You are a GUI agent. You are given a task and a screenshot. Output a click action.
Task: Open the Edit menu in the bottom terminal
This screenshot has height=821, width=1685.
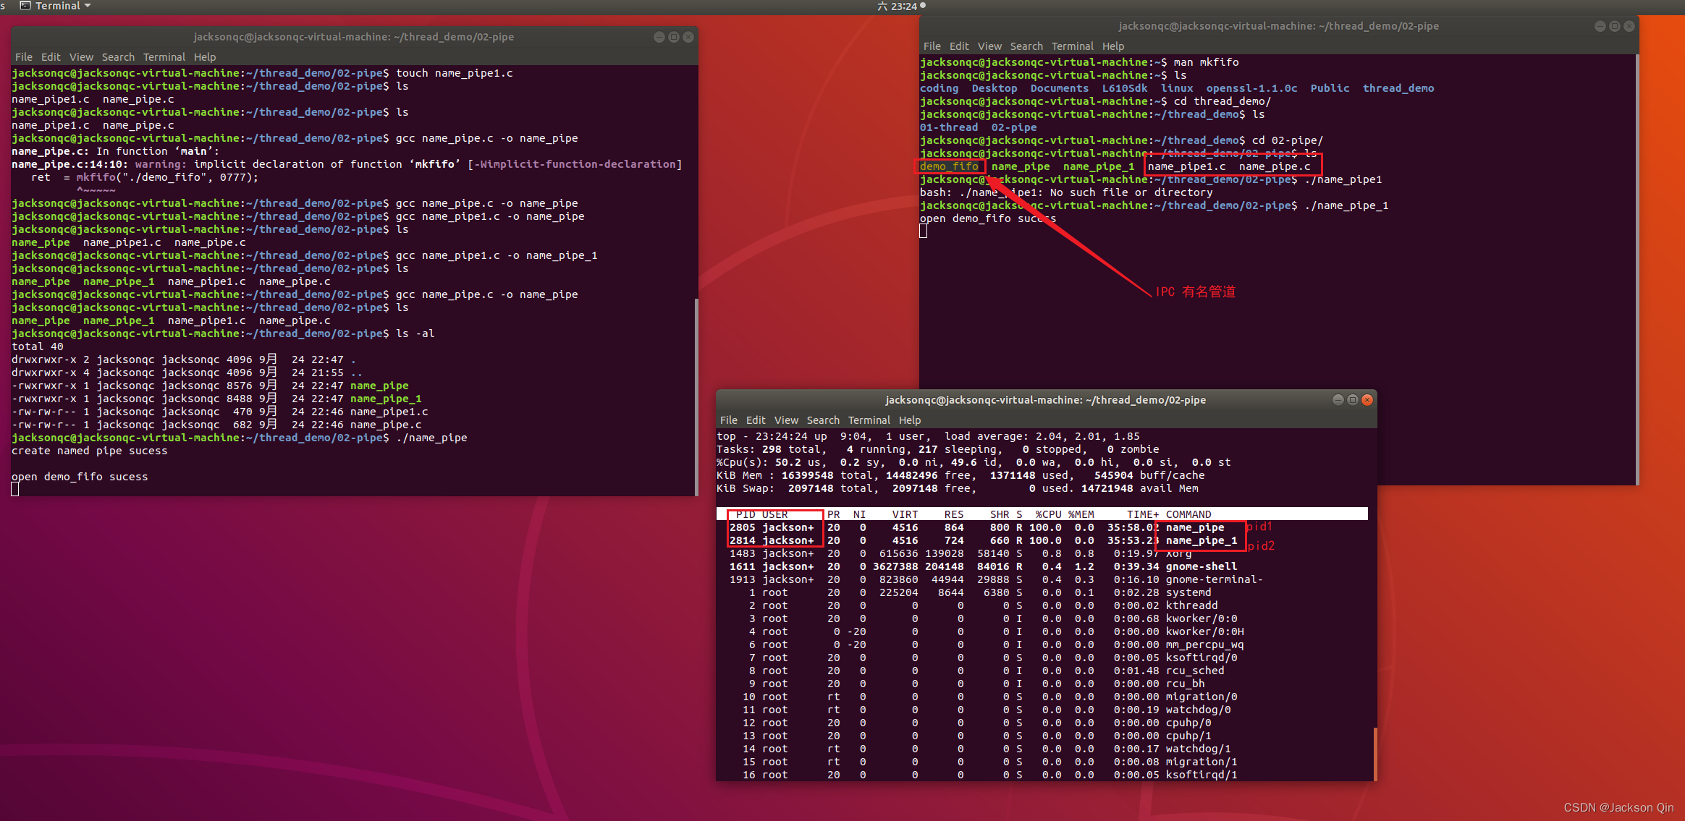tap(755, 420)
